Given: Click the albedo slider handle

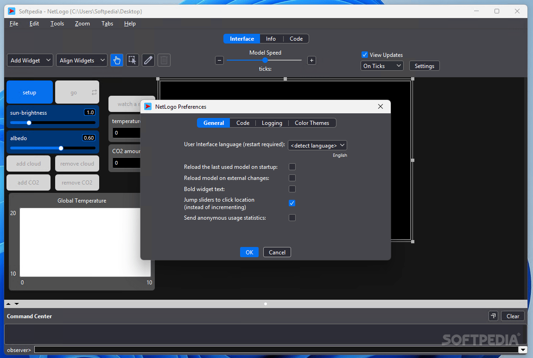Looking at the screenshot, I should tap(61, 148).
